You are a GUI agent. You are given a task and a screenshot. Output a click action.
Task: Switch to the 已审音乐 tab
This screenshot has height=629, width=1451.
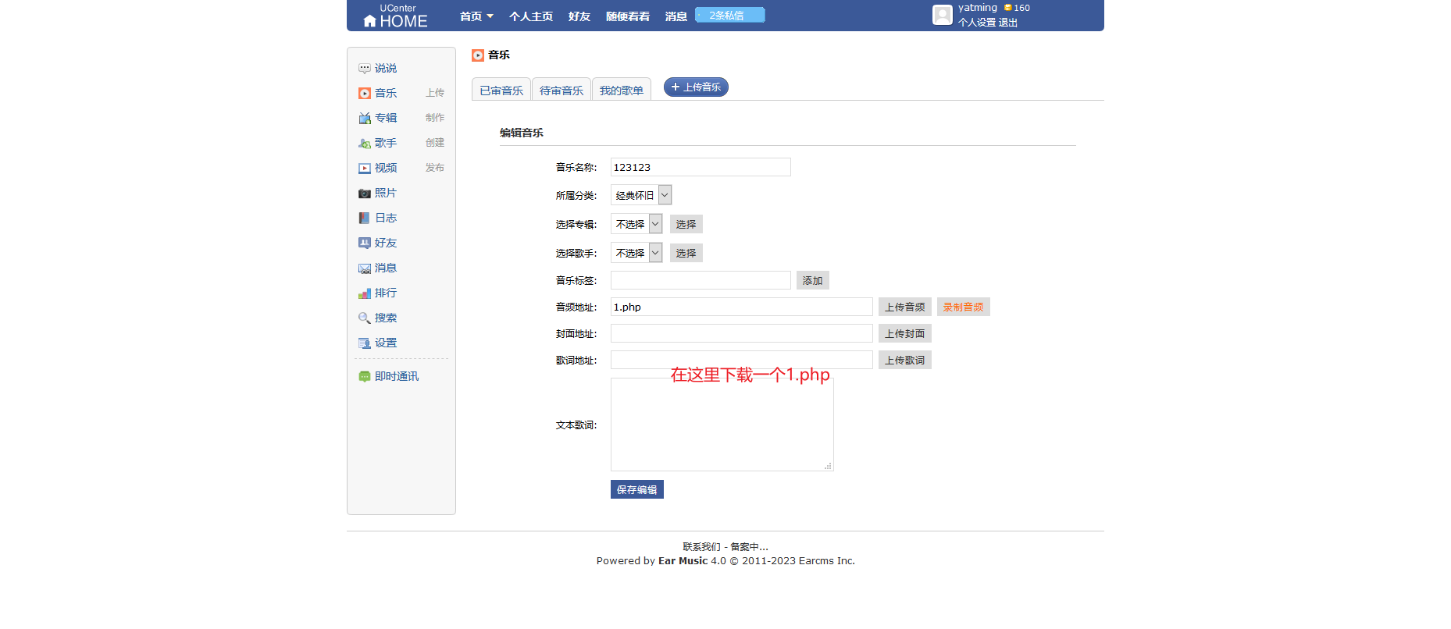(501, 90)
